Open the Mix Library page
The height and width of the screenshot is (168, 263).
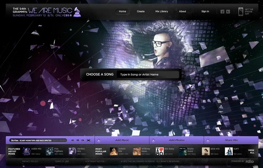tap(161, 11)
